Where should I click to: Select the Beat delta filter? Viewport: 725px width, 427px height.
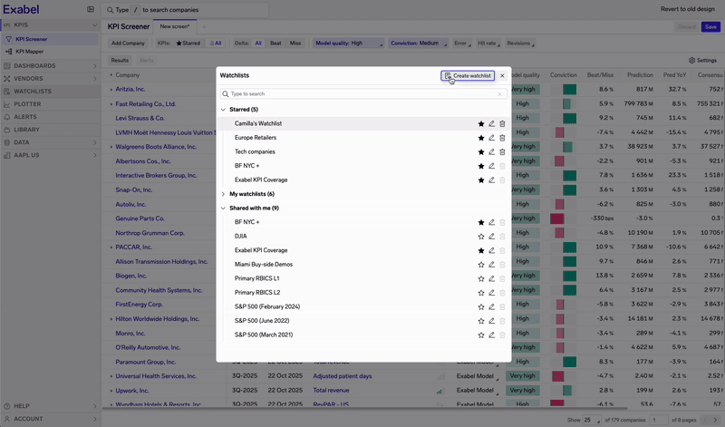click(275, 43)
